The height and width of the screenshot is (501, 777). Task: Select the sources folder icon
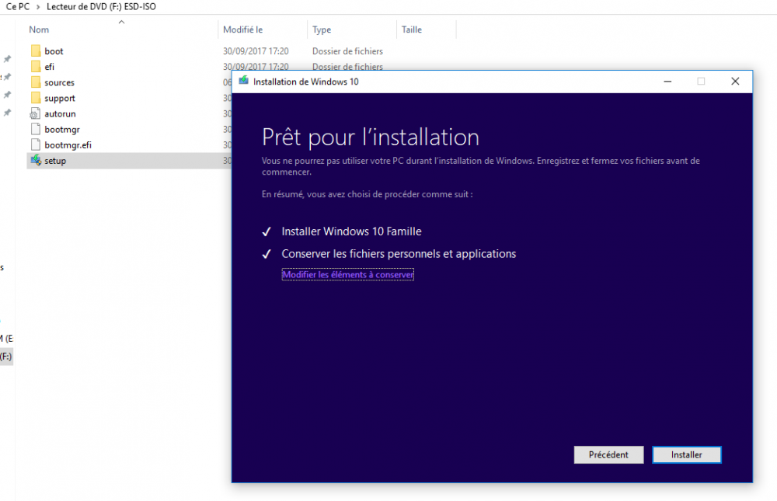35,82
